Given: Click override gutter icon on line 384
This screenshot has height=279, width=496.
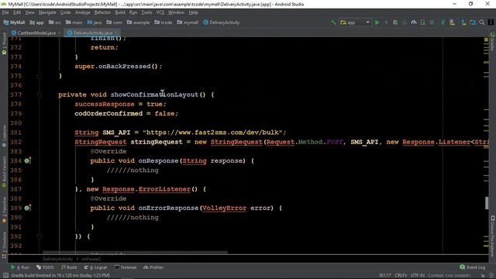Looking at the screenshot, I should click(28, 160).
